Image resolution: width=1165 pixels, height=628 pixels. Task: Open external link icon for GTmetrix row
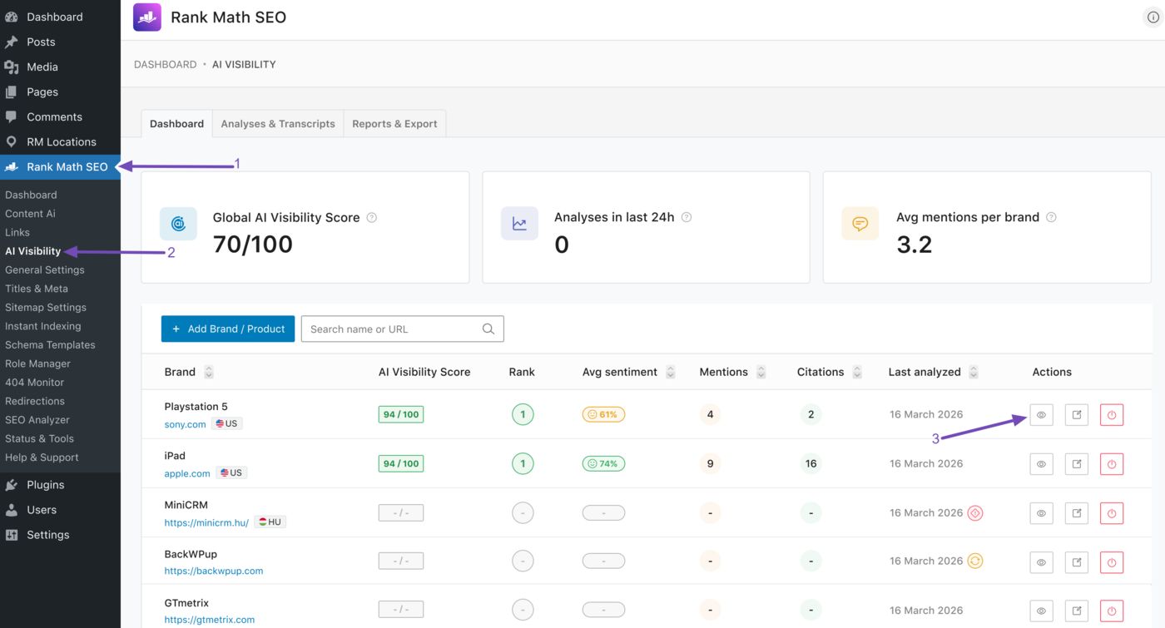1077,611
